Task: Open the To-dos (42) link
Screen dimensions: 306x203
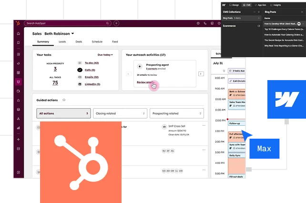Action: pos(92,63)
